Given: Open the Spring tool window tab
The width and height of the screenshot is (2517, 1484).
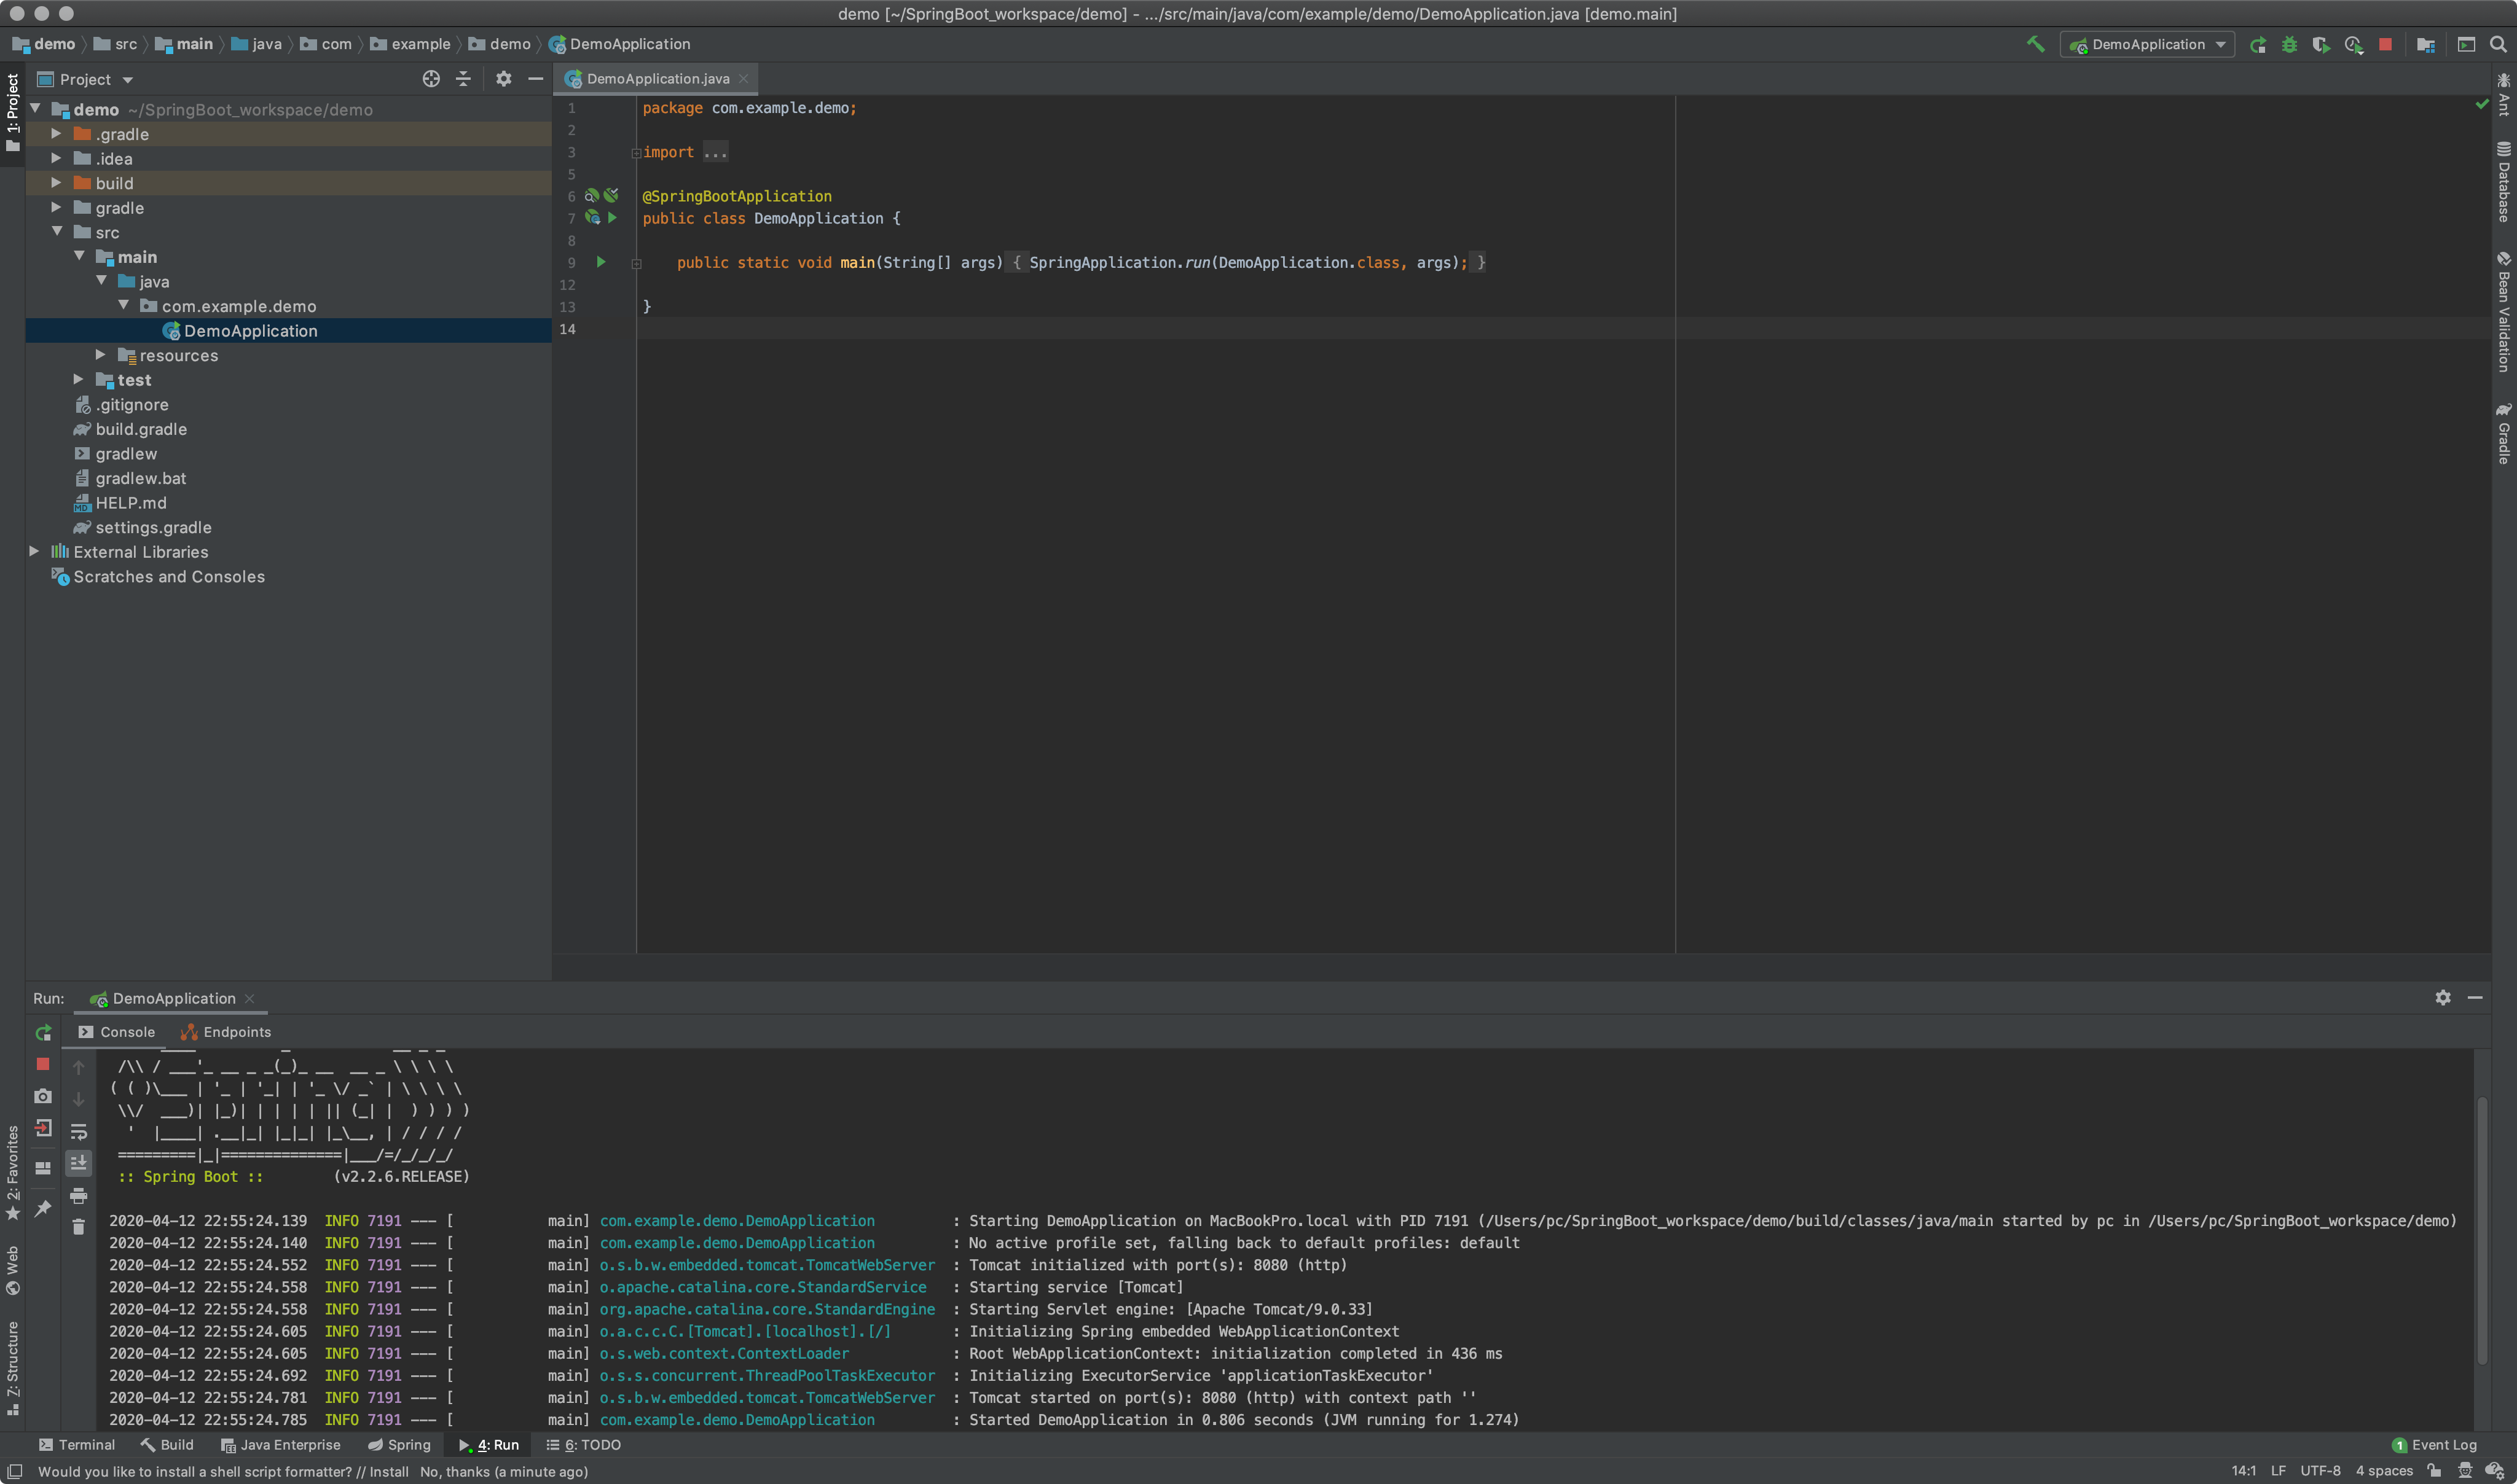Looking at the screenshot, I should (399, 1445).
